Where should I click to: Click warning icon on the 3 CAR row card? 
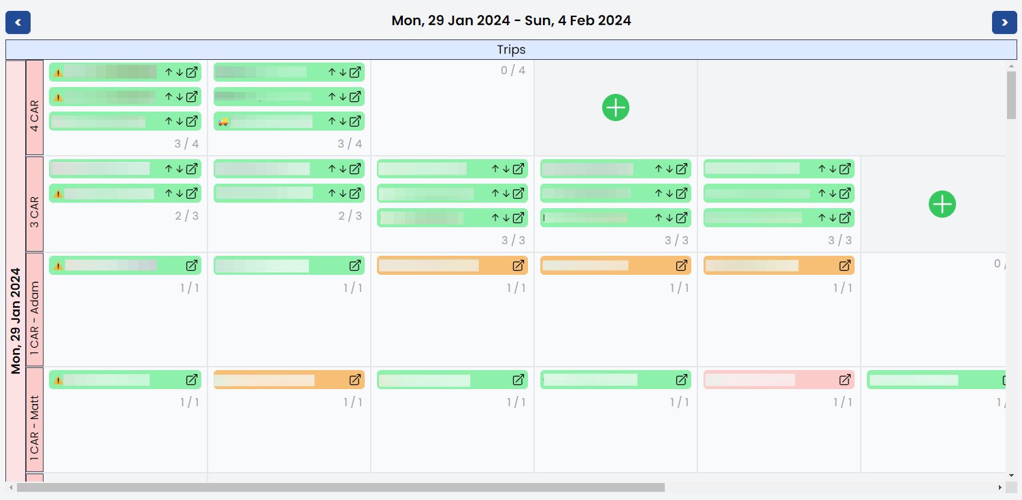(58, 194)
